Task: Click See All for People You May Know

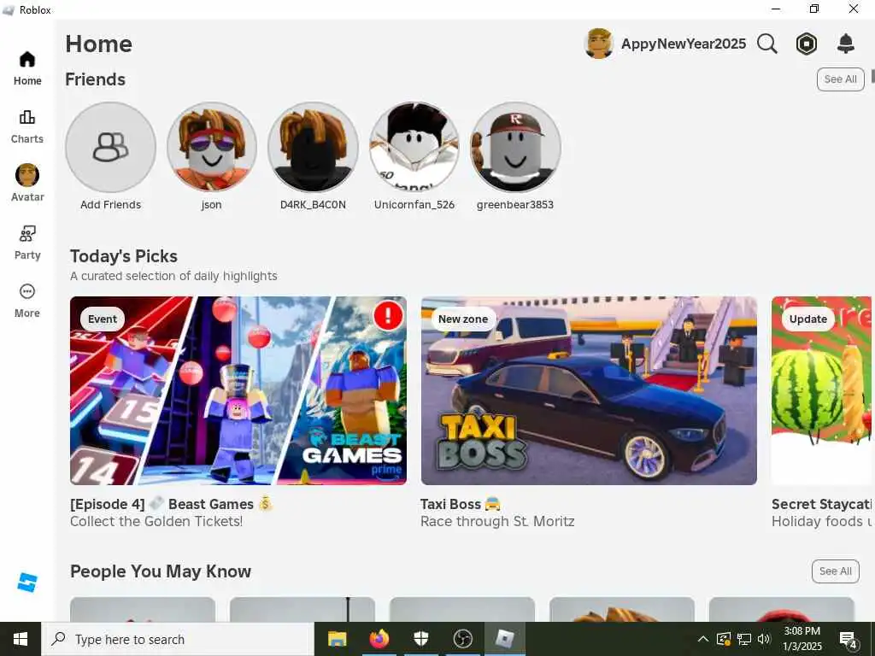Action: coord(836,571)
